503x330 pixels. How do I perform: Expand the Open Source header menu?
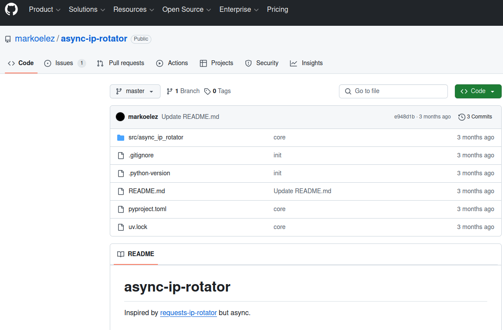[186, 9]
